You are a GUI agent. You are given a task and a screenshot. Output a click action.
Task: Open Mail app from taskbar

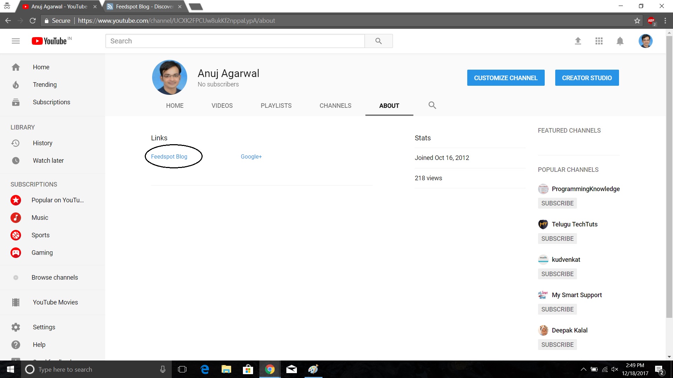(292, 369)
